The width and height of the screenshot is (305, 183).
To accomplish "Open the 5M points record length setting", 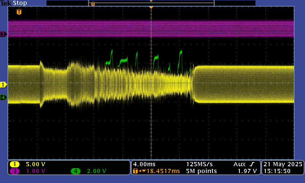I will point(201,171).
